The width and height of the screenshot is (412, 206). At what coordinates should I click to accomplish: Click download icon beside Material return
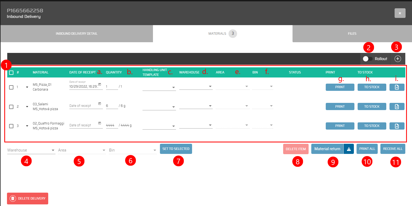click(349, 149)
